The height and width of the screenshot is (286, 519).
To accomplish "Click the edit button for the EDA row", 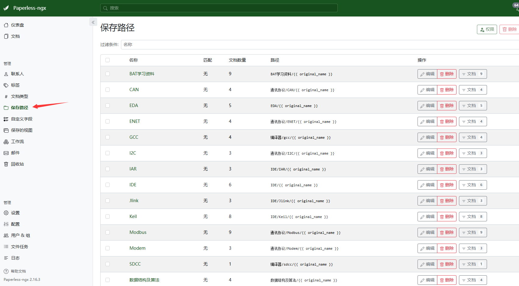I will 427,105.
